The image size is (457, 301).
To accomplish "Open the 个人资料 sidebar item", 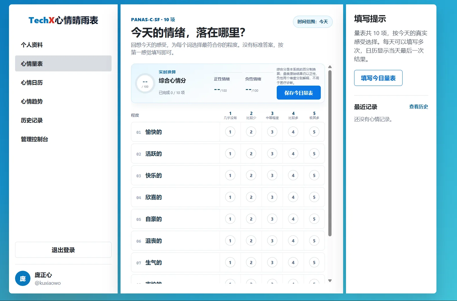I will click(x=63, y=45).
